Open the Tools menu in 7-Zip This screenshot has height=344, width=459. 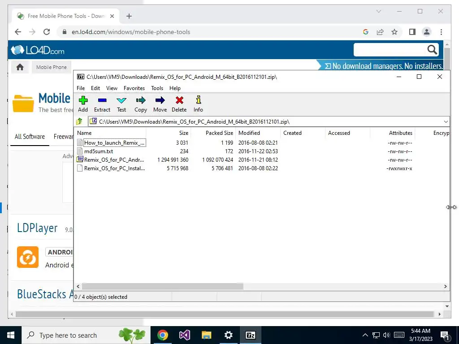157,88
